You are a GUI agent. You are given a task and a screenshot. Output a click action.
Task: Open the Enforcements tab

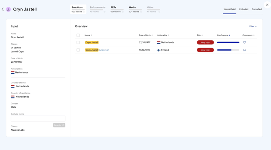click(x=97, y=9)
